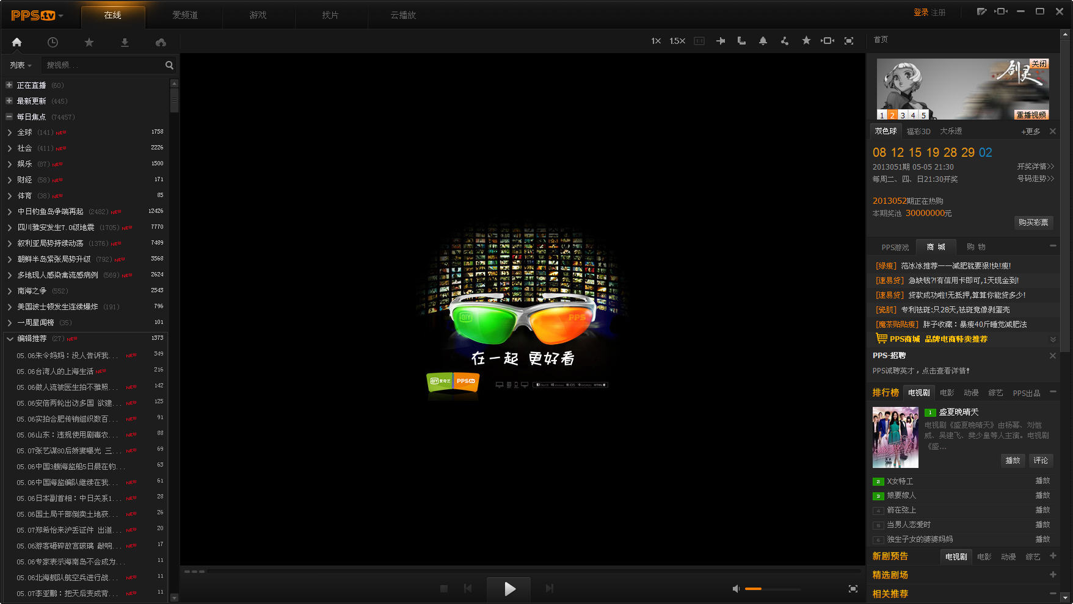Viewport: 1073px width, 604px height.
Task: Expand 精选剧场 section plus icon
Action: coord(1053,575)
